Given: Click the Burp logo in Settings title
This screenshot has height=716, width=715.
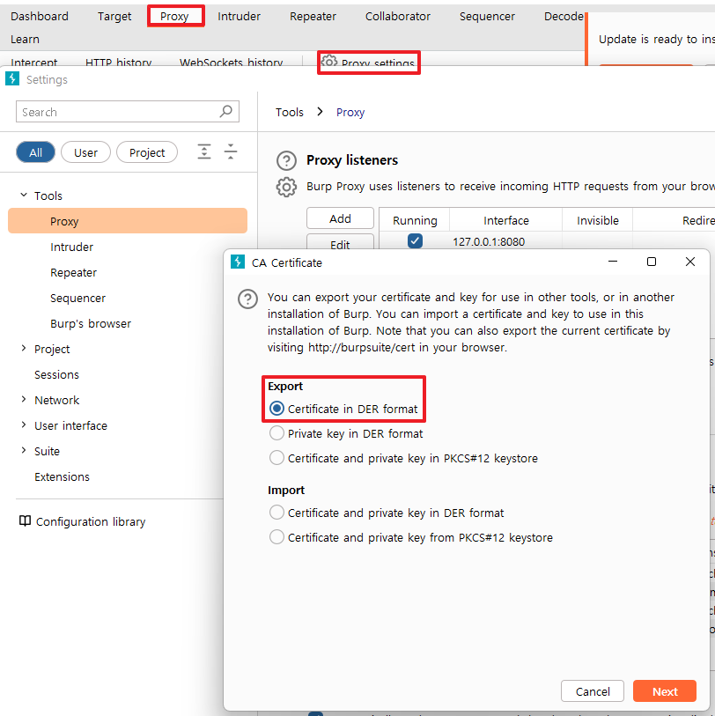Looking at the screenshot, I should click(12, 79).
